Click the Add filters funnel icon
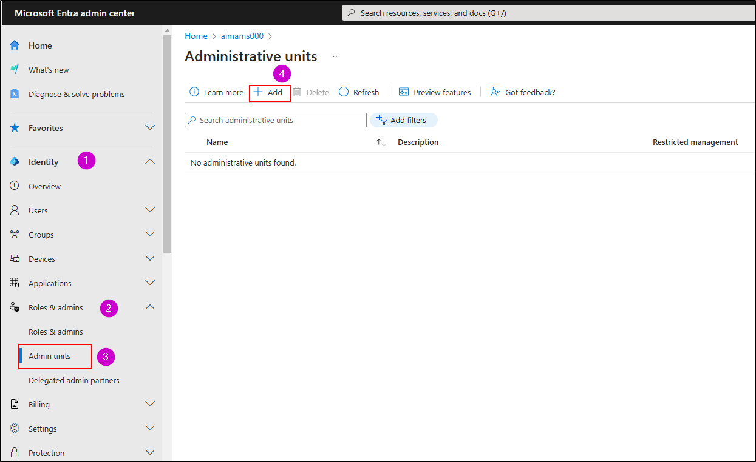 pos(382,119)
